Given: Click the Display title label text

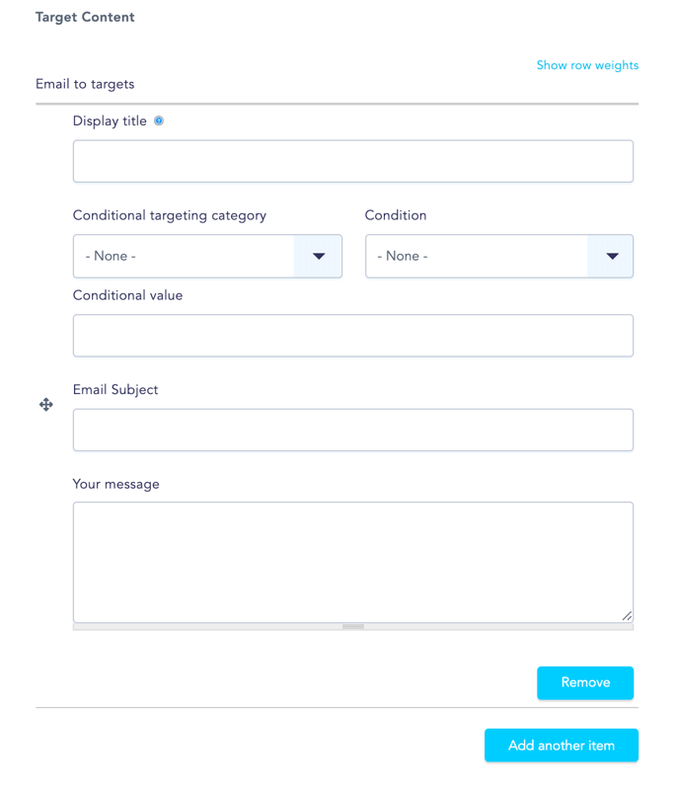Looking at the screenshot, I should click(110, 120).
